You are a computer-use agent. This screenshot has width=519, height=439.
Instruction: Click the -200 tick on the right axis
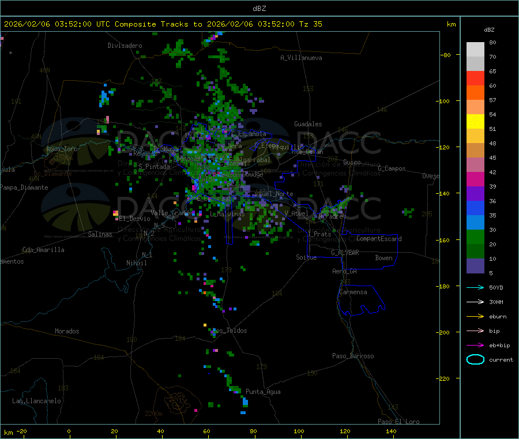444,332
